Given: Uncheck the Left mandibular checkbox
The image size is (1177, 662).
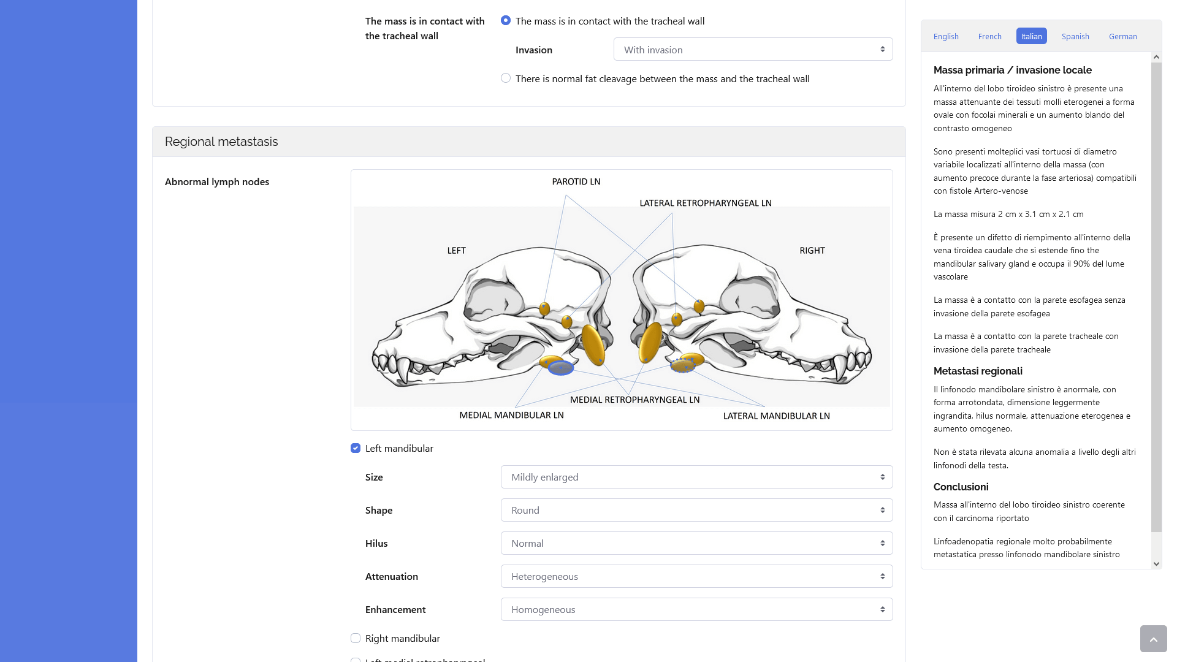Looking at the screenshot, I should (x=356, y=448).
